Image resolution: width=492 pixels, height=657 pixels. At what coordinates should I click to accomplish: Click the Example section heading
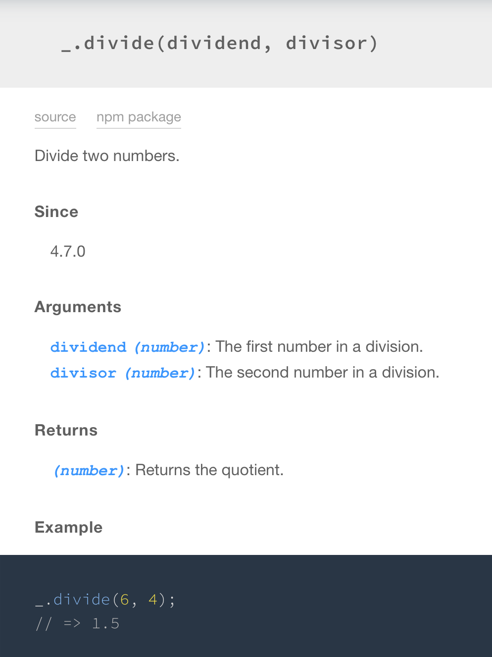(68, 527)
